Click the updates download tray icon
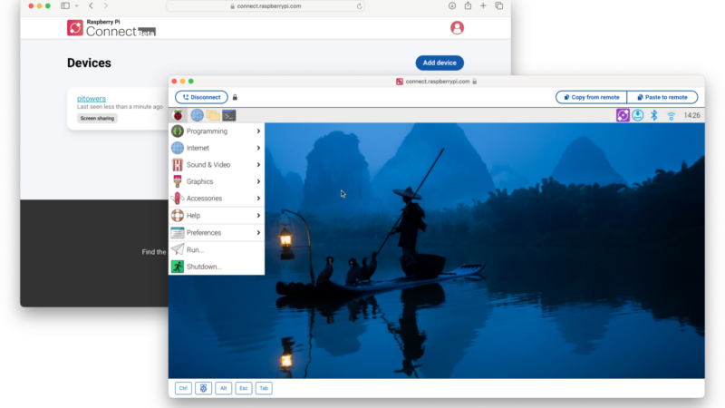This screenshot has width=725, height=408. tap(638, 115)
